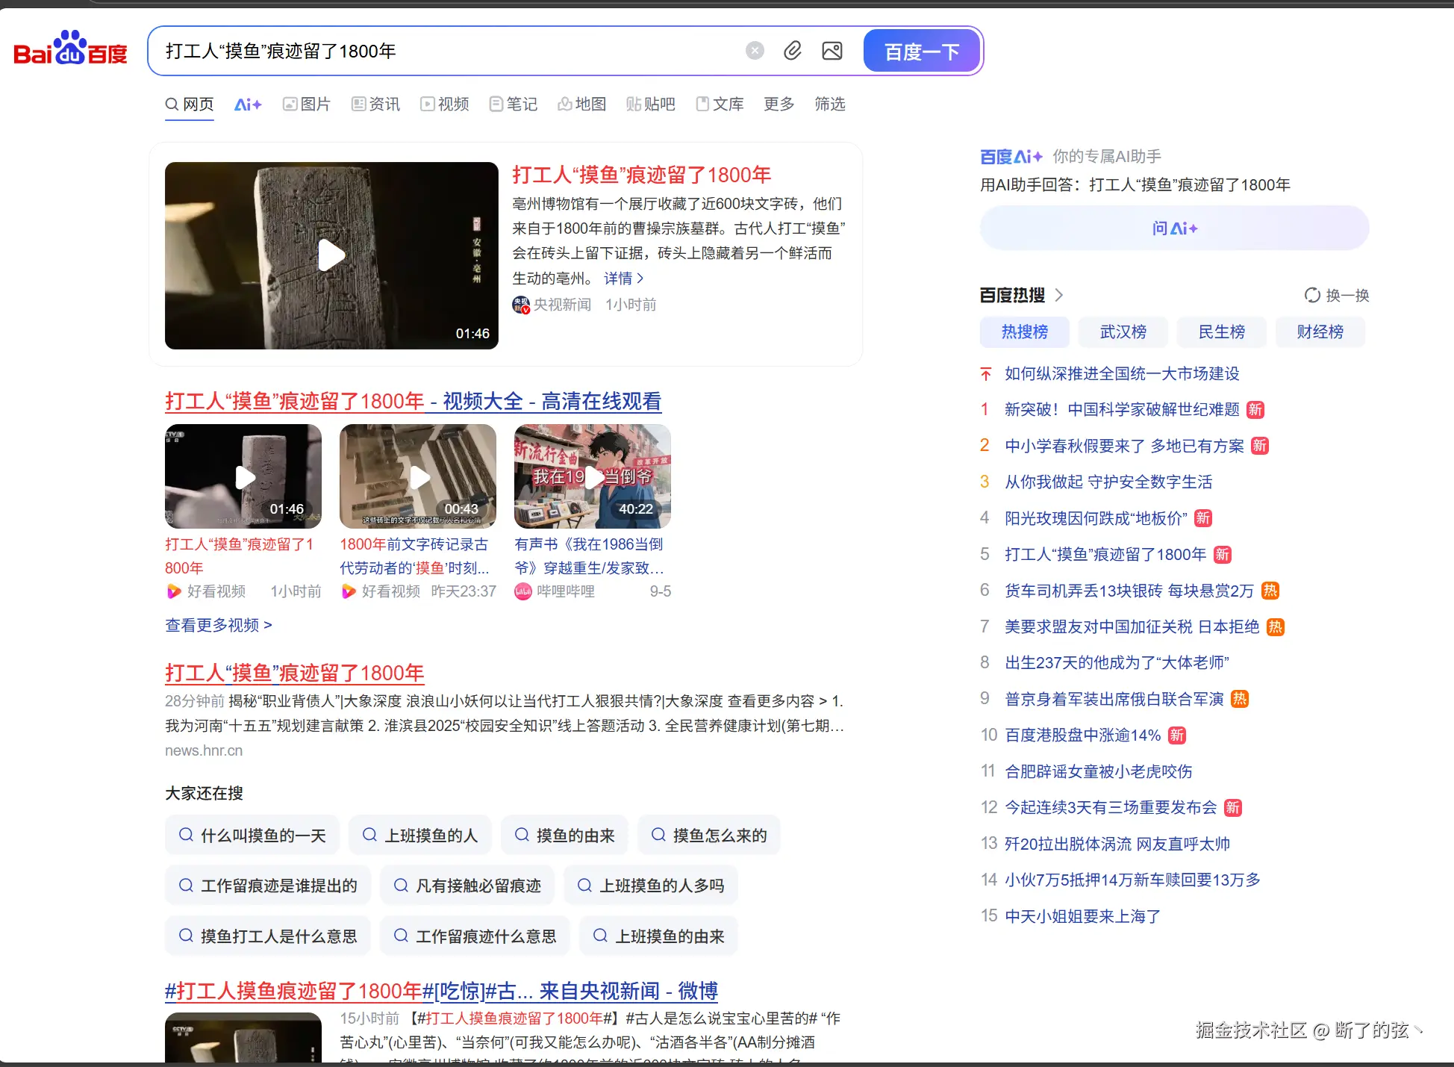Play the main 01:46 video
Viewport: 1454px width, 1067px height.
[x=331, y=255]
